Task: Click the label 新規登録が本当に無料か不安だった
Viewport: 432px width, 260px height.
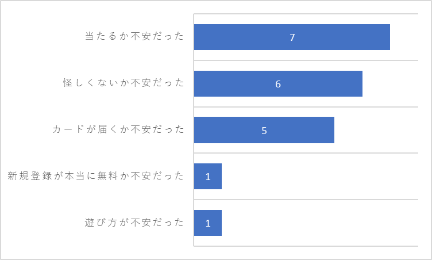Action: (95, 176)
